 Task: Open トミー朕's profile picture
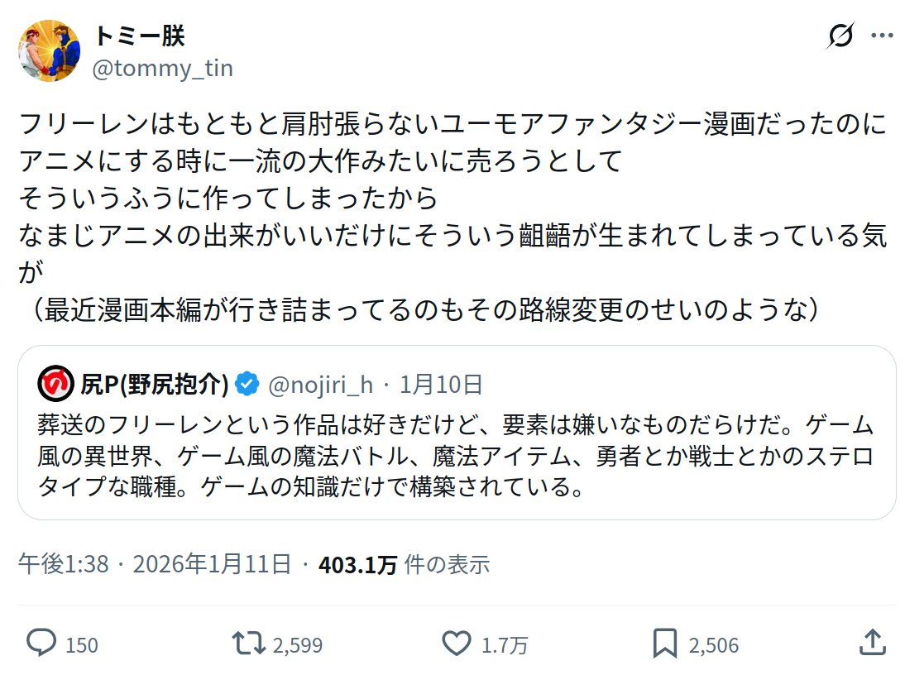pyautogui.click(x=50, y=50)
